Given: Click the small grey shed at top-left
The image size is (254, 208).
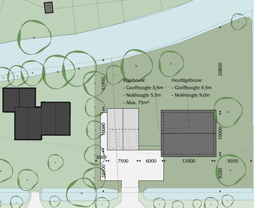Looking at the screenshot, I should pos(49,8).
